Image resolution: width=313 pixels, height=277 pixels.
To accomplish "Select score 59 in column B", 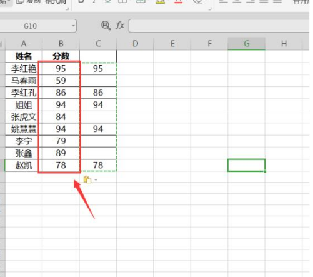I will point(61,81).
